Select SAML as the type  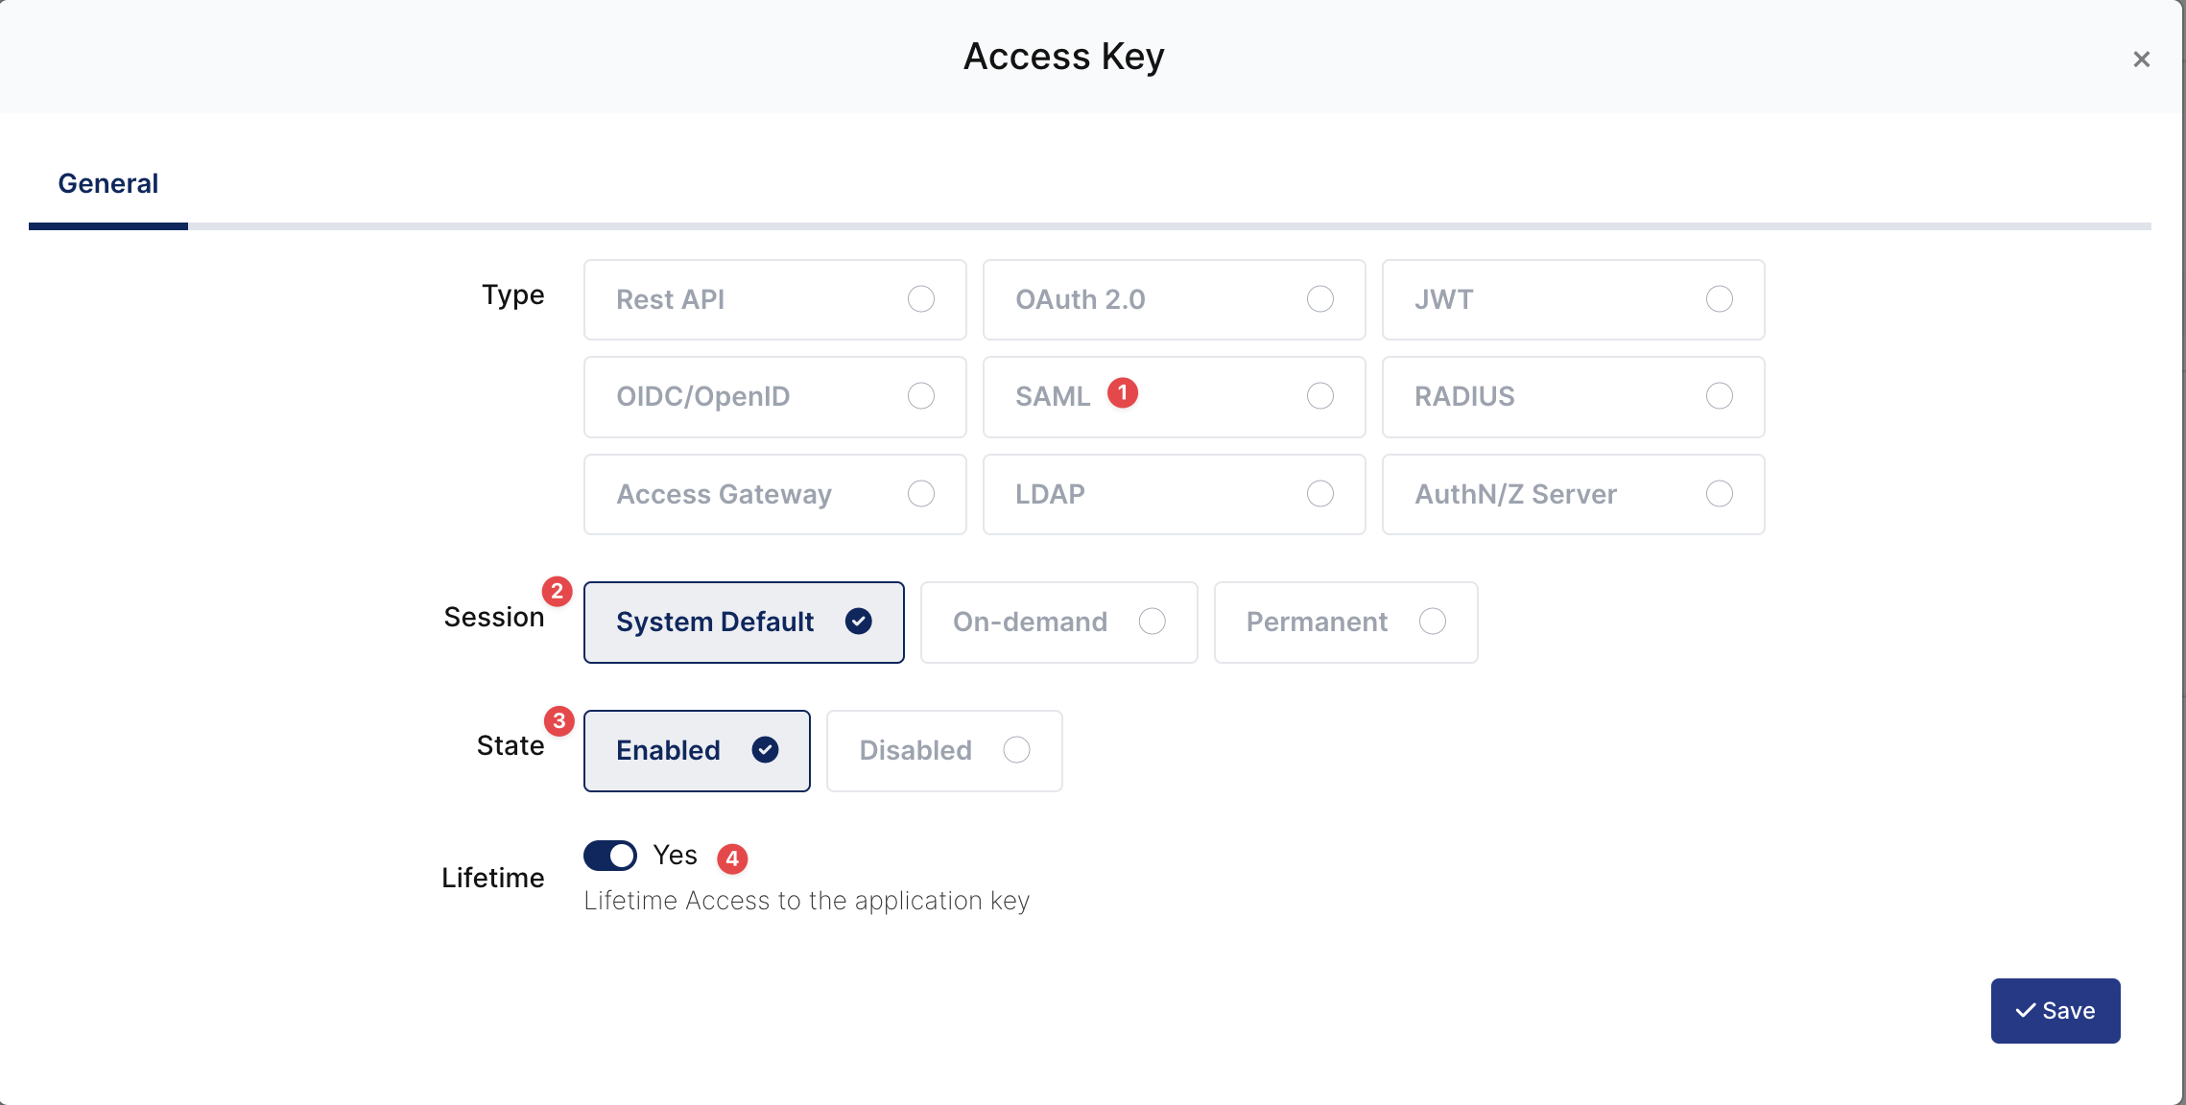(1173, 397)
